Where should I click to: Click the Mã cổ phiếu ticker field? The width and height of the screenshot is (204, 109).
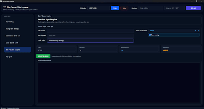coord(90,36)
